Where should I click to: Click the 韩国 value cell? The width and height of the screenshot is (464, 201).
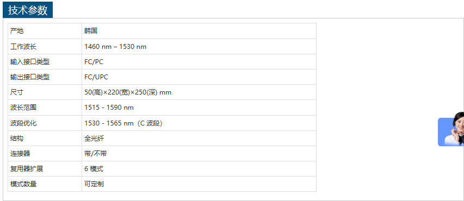coord(199,31)
